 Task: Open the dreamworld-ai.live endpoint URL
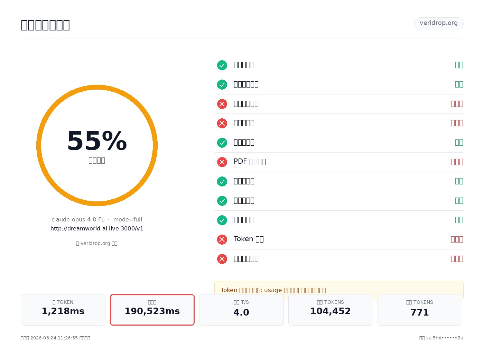(x=97, y=228)
